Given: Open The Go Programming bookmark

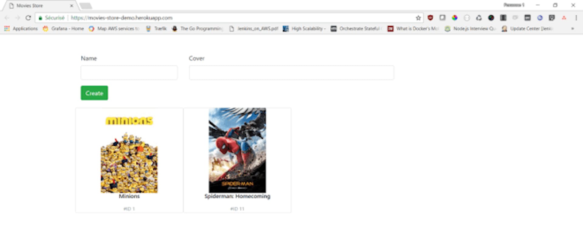Looking at the screenshot, I should [x=197, y=28].
